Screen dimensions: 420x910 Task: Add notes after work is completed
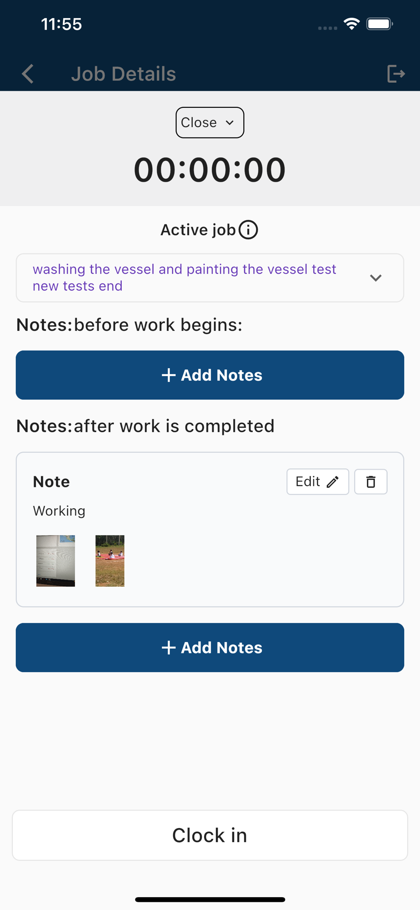click(210, 647)
